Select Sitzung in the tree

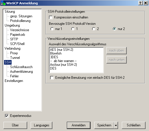10,12
